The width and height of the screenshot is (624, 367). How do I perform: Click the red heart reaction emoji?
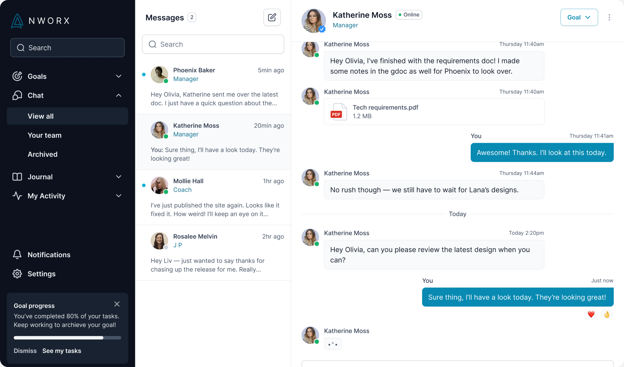(x=591, y=314)
